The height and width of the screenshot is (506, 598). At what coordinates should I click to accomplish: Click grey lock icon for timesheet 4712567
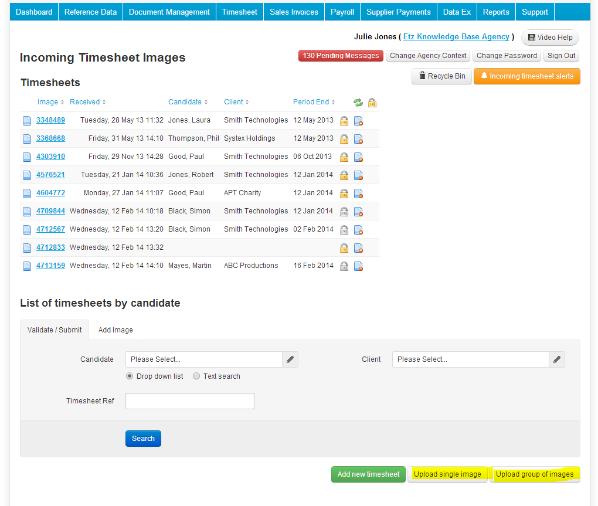click(x=344, y=230)
